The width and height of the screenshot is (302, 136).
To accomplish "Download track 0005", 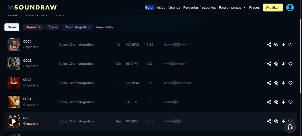I will (x=283, y=121).
